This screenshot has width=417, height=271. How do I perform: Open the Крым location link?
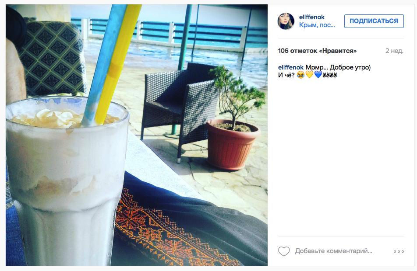coord(317,25)
